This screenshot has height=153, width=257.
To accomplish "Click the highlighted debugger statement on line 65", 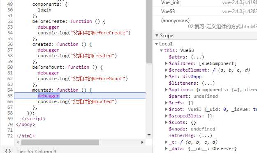I will (49, 96).
